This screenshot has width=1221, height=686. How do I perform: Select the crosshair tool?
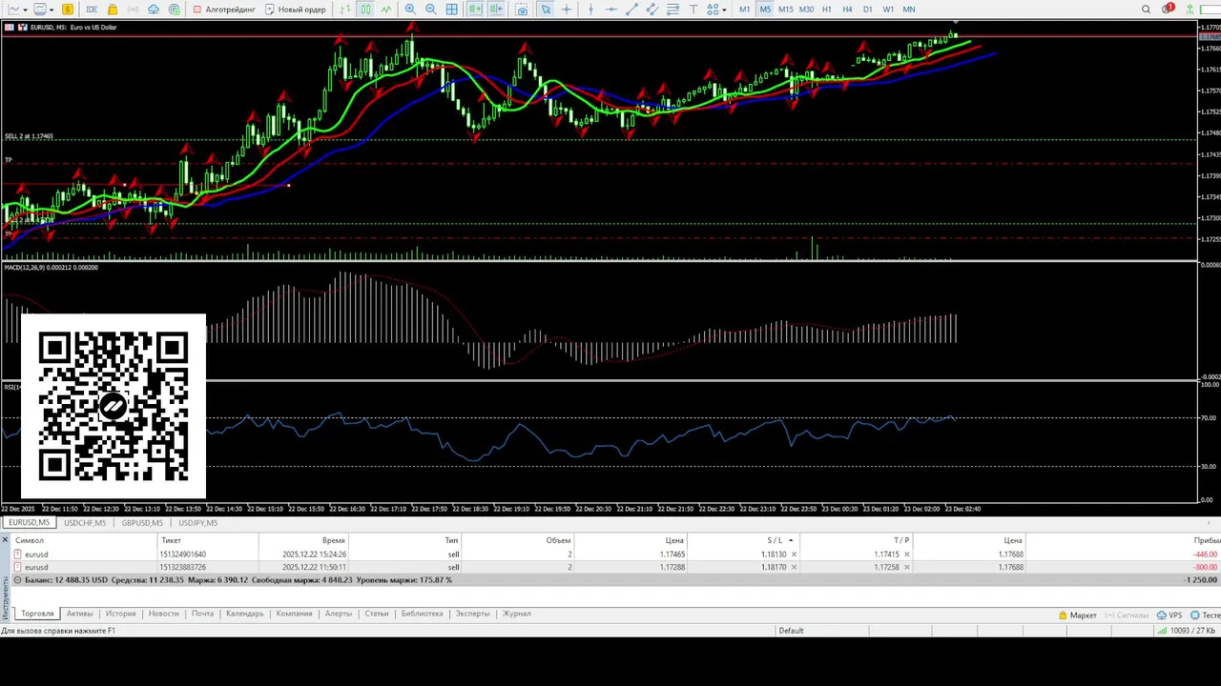(x=567, y=10)
